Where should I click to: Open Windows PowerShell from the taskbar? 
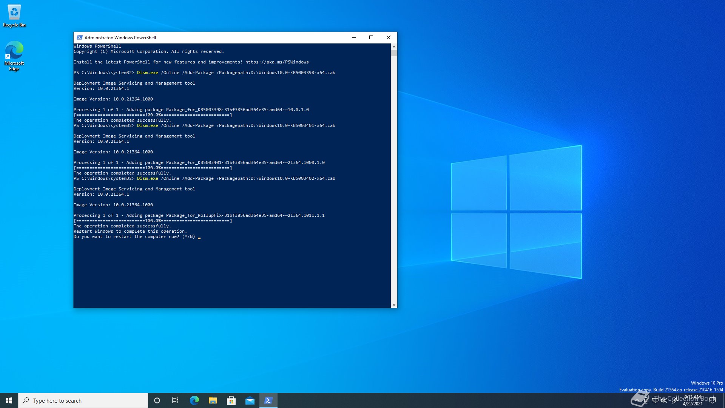[268, 400]
